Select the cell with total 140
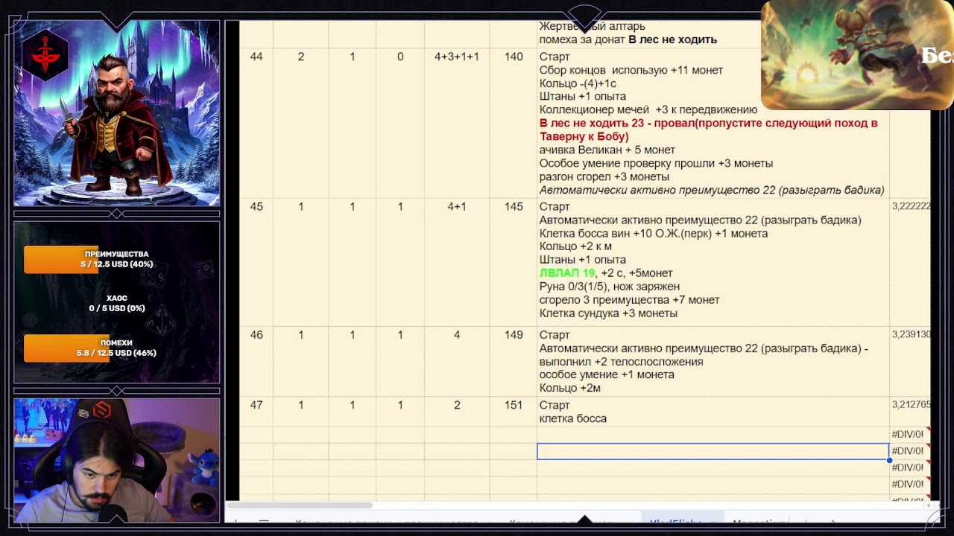The width and height of the screenshot is (954, 536). point(514,123)
